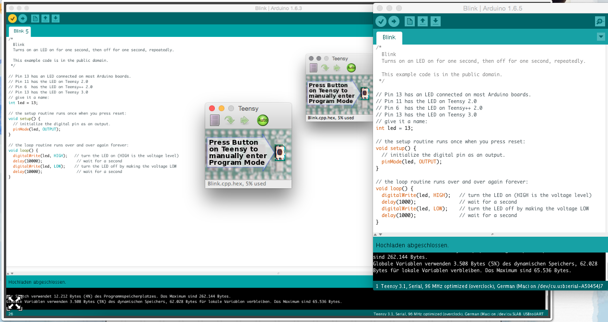The width and height of the screenshot is (608, 322).
Task: Open HEX file icon in rear Teensy window
Action: [314, 68]
